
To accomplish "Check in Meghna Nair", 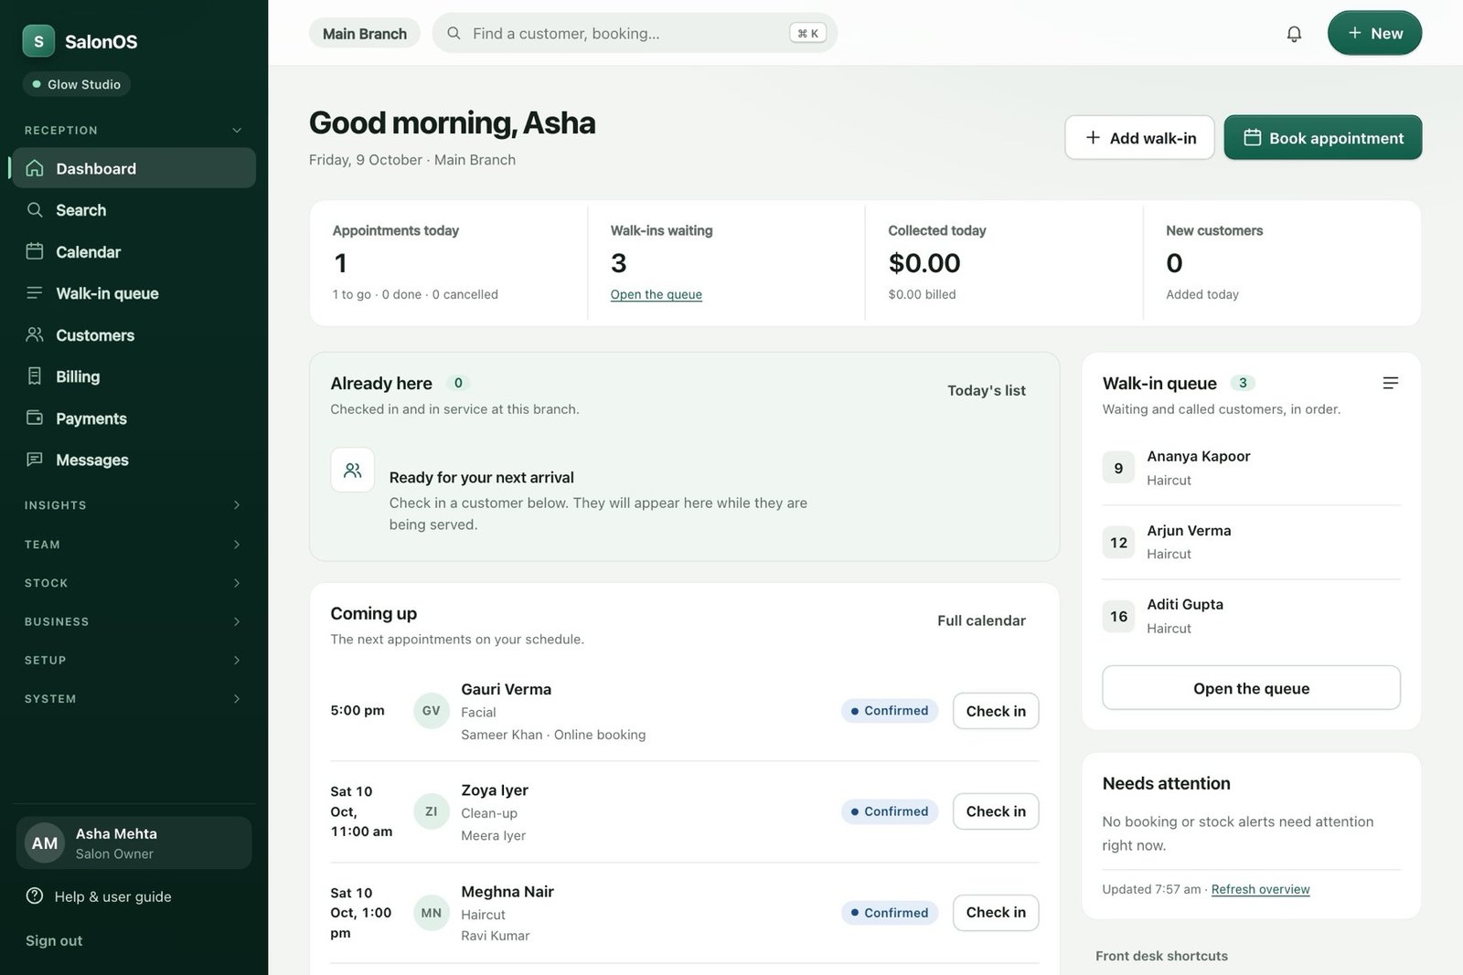I will click(996, 913).
